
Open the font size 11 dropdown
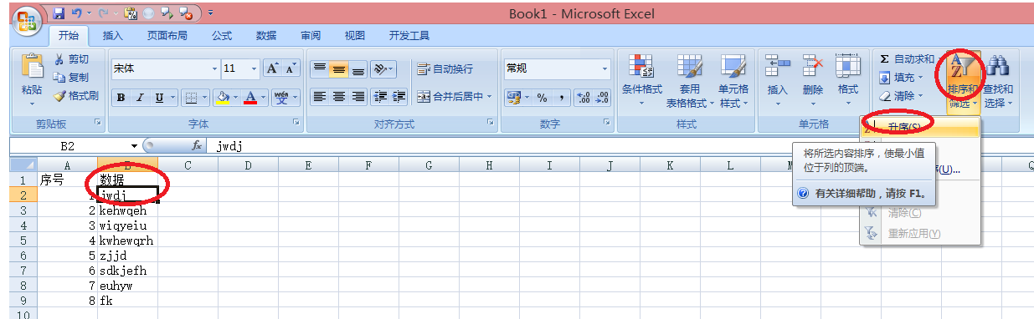click(255, 68)
